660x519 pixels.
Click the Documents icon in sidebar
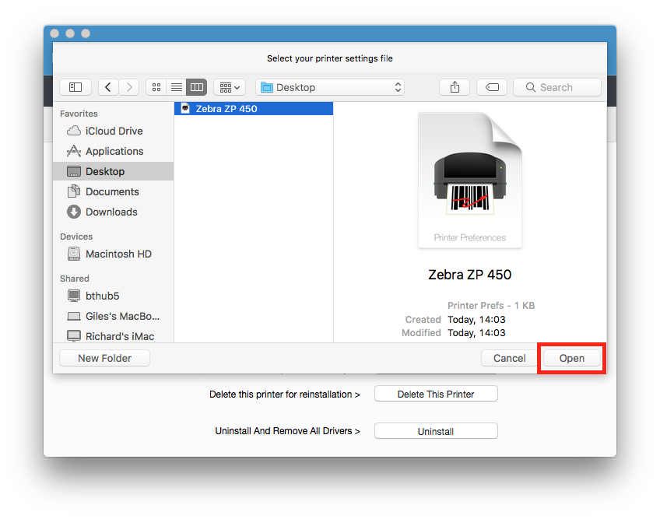tap(74, 191)
